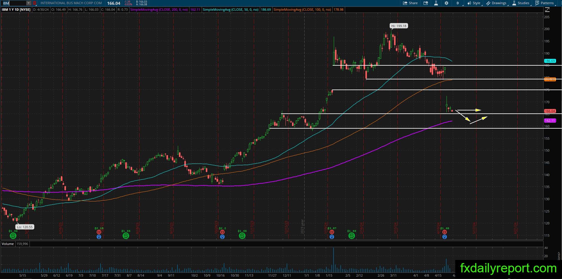Image resolution: width=562 pixels, height=279 pixels.
Task: Click the $2.18 earnings phone icon
Action: 99,232
